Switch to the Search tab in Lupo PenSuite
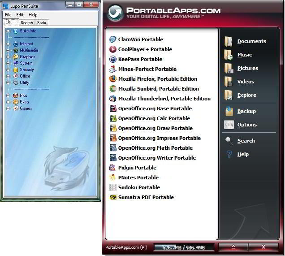Image resolution: width=285 pixels, height=256 pixels. (27, 22)
